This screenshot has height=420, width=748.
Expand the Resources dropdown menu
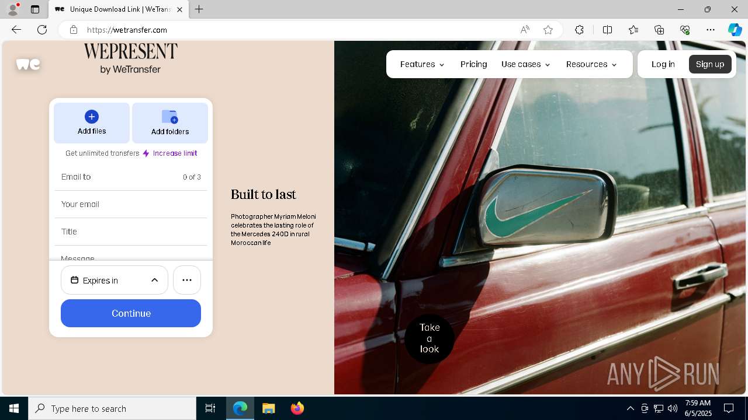[x=591, y=64]
